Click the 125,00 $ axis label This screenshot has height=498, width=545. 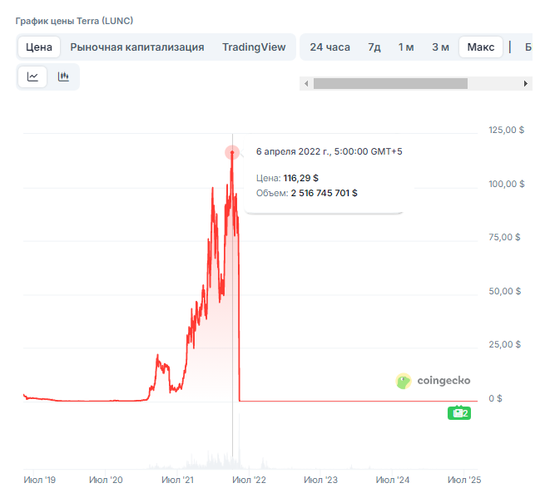click(x=506, y=131)
